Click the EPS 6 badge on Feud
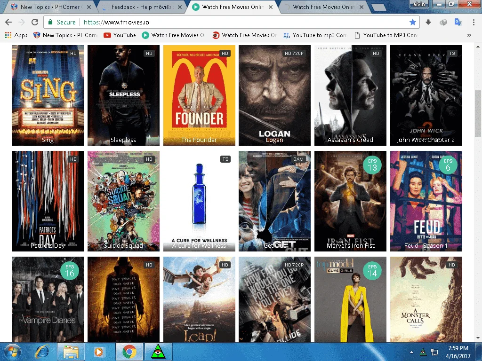The image size is (482, 361). (x=448, y=165)
